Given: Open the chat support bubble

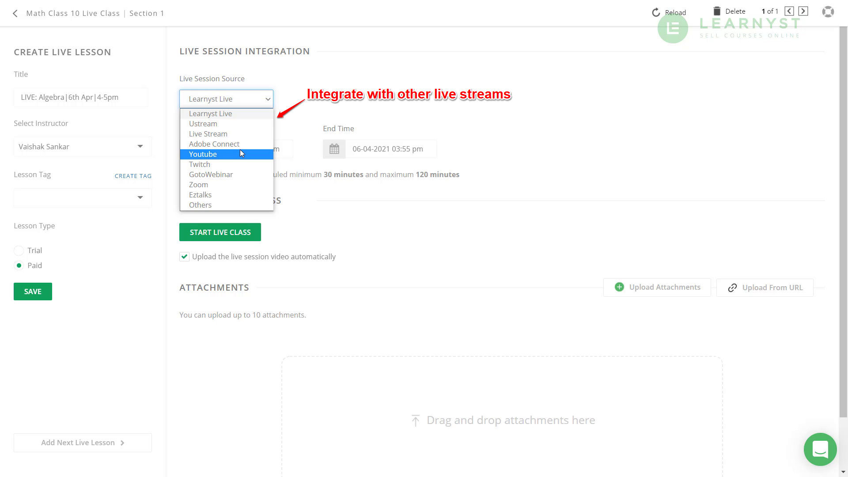Looking at the screenshot, I should pos(820,449).
